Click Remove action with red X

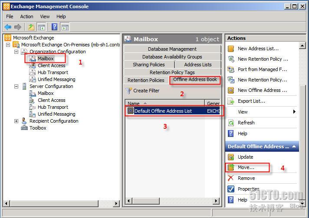(x=246, y=178)
